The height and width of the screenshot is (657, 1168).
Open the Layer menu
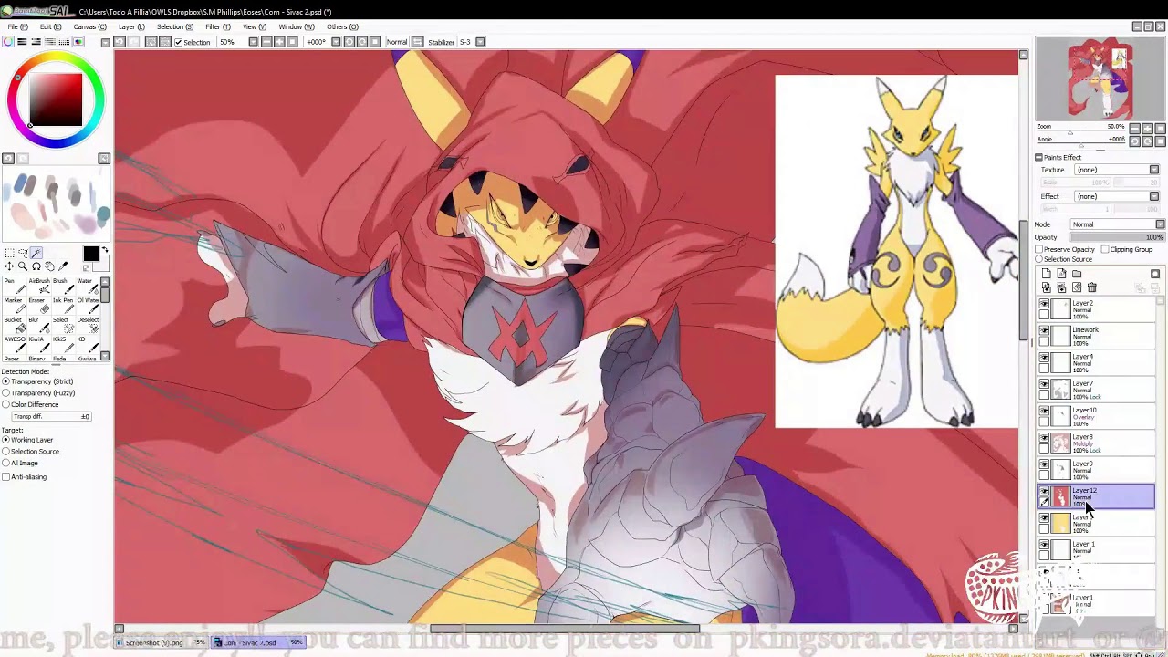(131, 26)
